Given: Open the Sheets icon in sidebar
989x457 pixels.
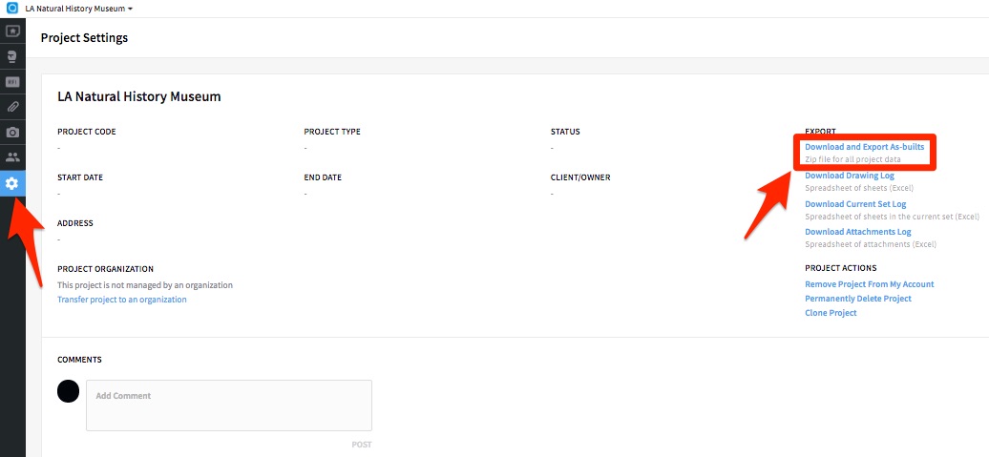Looking at the screenshot, I should (12, 31).
